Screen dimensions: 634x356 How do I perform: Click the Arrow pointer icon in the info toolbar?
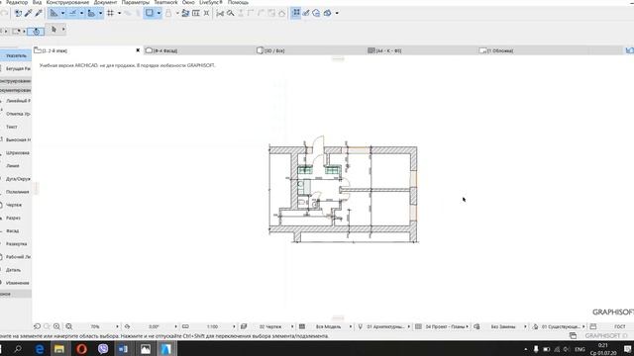[x=54, y=30]
